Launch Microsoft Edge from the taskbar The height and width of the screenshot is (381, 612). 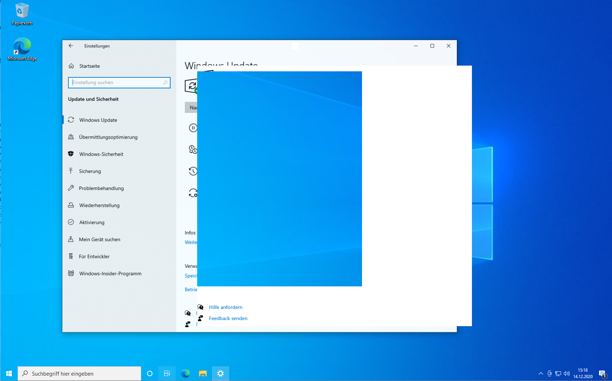185,373
